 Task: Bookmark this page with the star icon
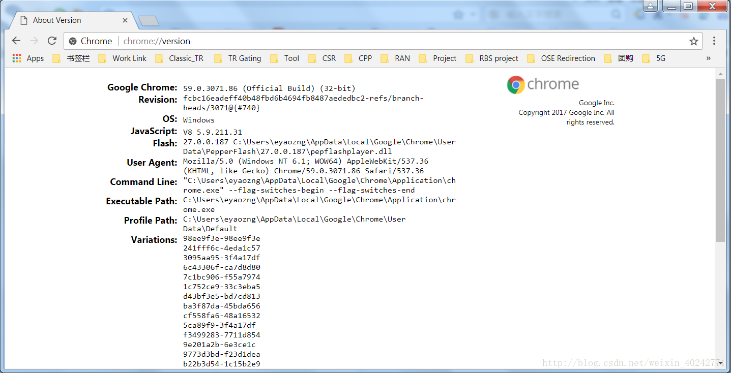693,41
